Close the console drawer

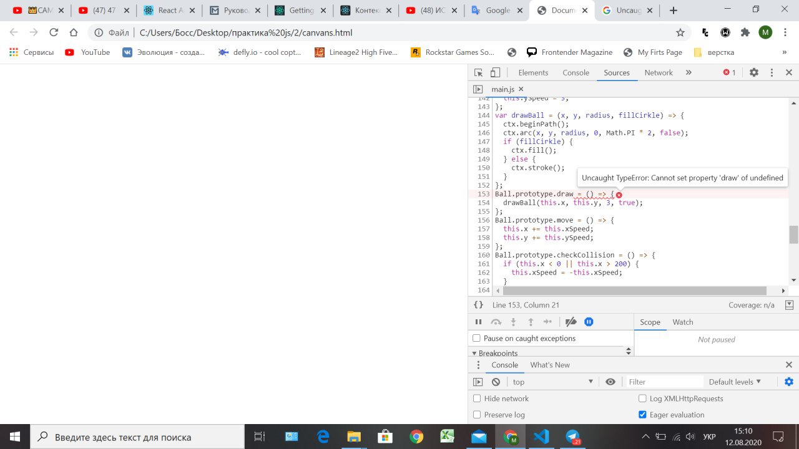pyautogui.click(x=789, y=365)
